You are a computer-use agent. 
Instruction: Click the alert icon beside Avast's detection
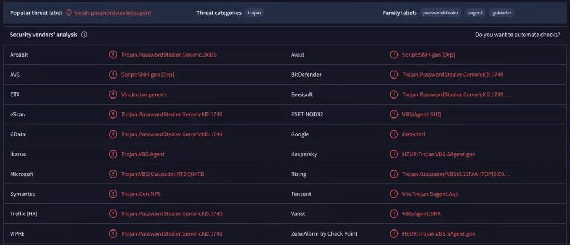pos(394,55)
